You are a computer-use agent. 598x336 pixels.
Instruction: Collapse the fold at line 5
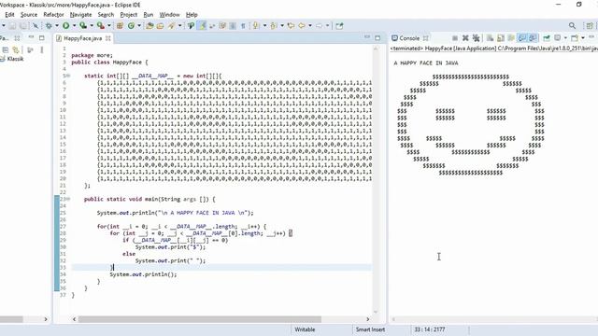(x=68, y=76)
